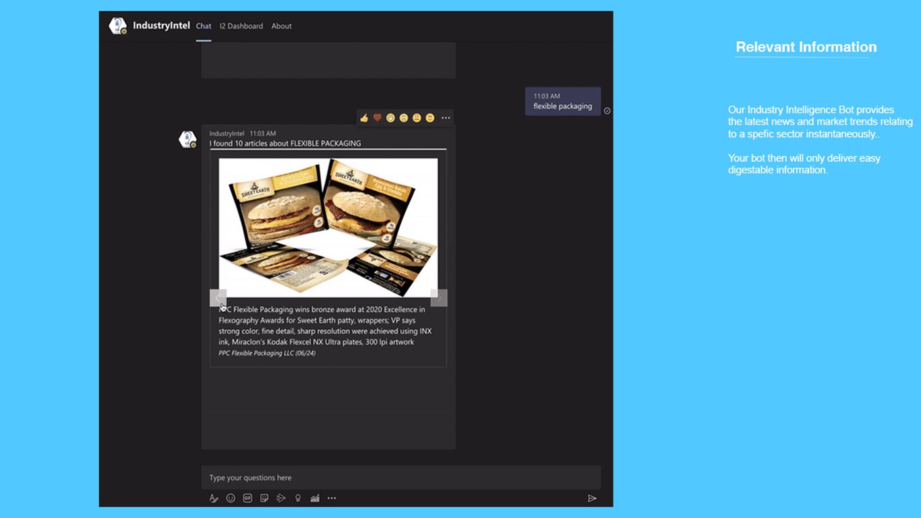Go to previous article in carousel
Screen dimensions: 921x518
218,298
